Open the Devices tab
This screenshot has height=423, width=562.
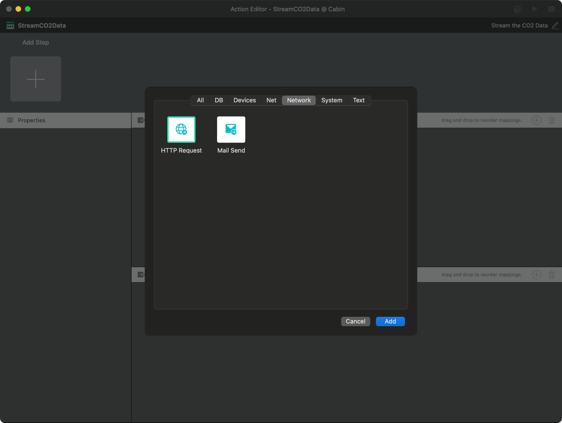244,100
